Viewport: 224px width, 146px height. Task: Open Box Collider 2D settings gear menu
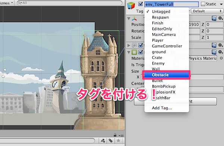tap(220, 52)
